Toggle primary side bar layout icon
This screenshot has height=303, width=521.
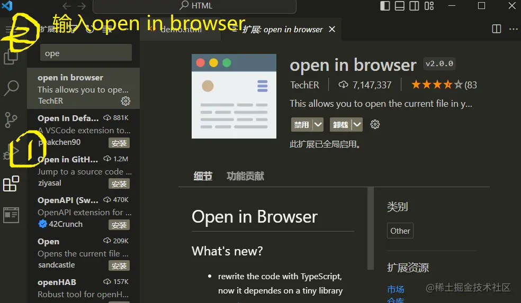385,6
